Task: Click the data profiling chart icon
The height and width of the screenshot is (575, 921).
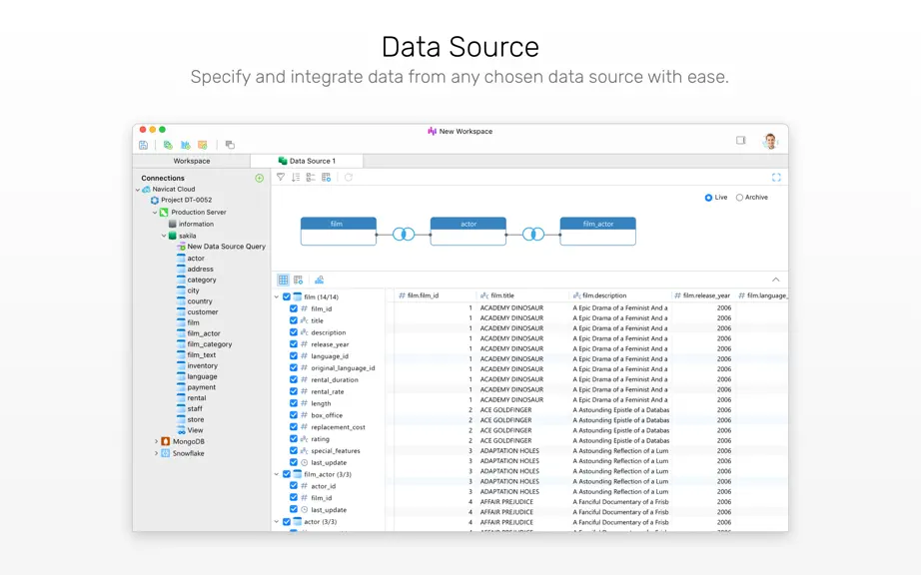Action: (319, 280)
